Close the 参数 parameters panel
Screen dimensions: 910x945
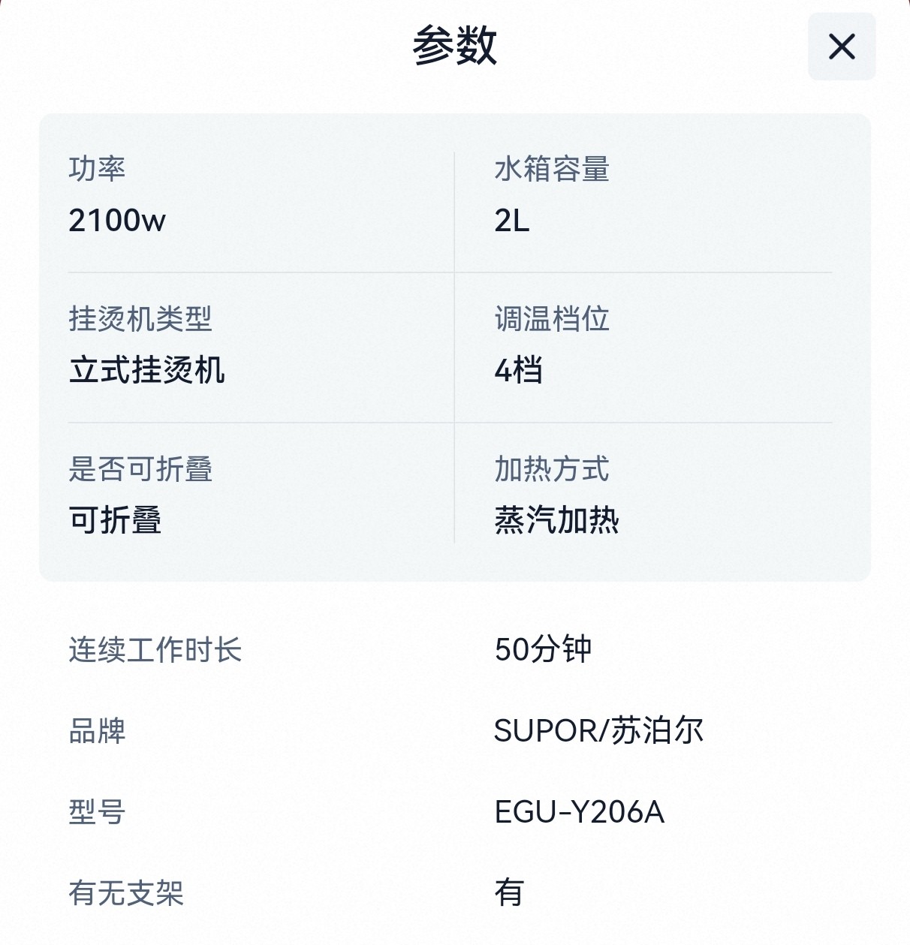[x=842, y=47]
